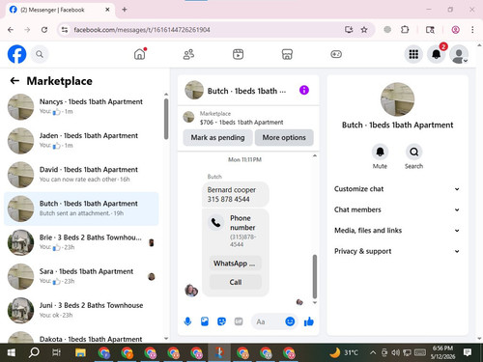Select Butch 1beds 1bath Apartment conversation
Viewport: 483px width, 362px height.
point(81,209)
